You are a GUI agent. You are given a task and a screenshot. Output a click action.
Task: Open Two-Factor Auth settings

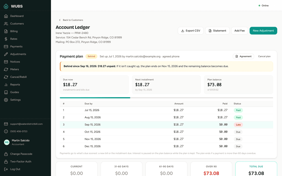(21, 161)
